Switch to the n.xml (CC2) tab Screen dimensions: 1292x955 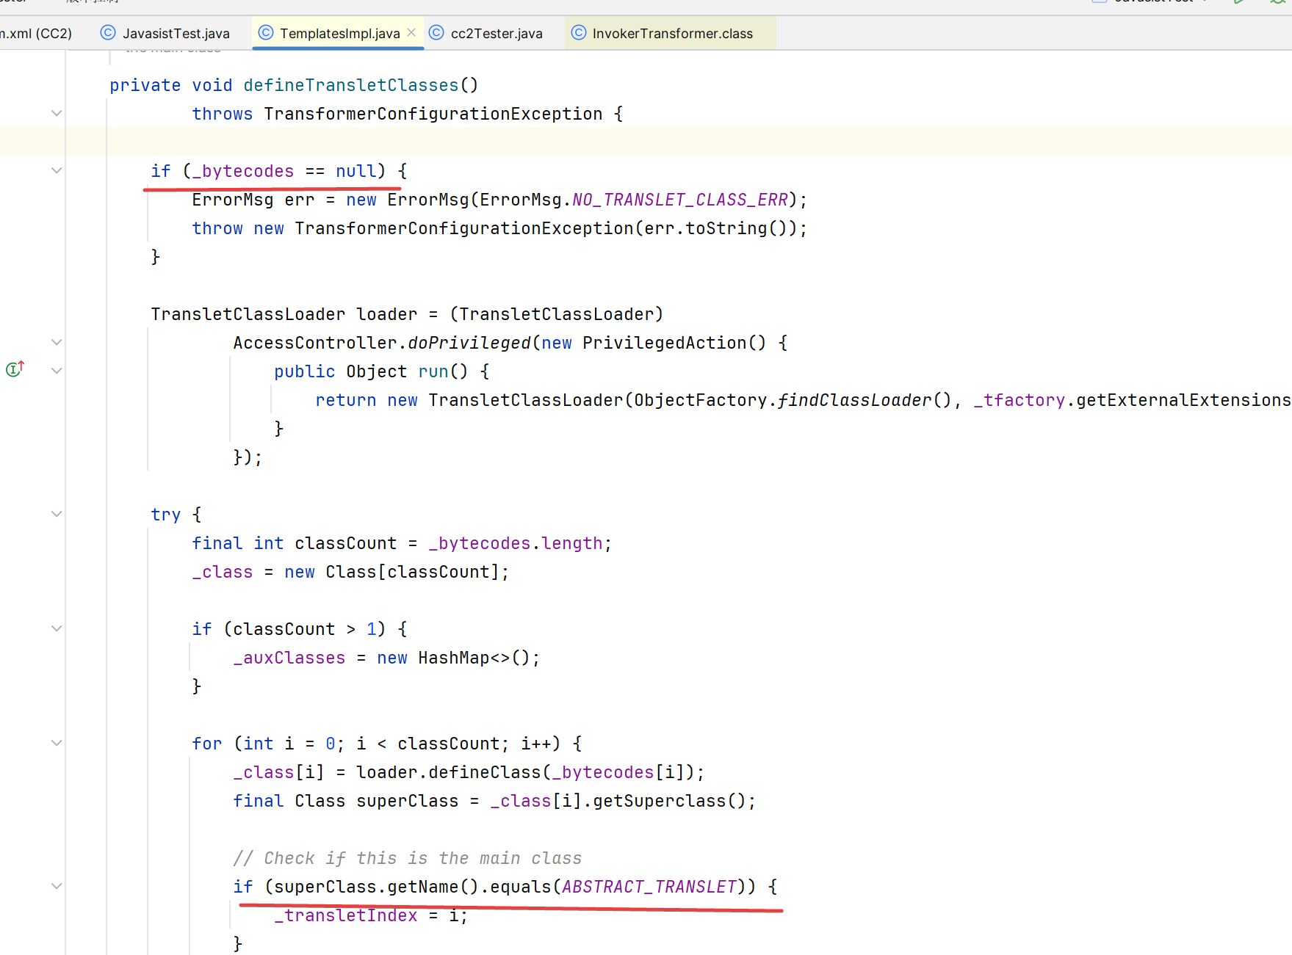(35, 34)
